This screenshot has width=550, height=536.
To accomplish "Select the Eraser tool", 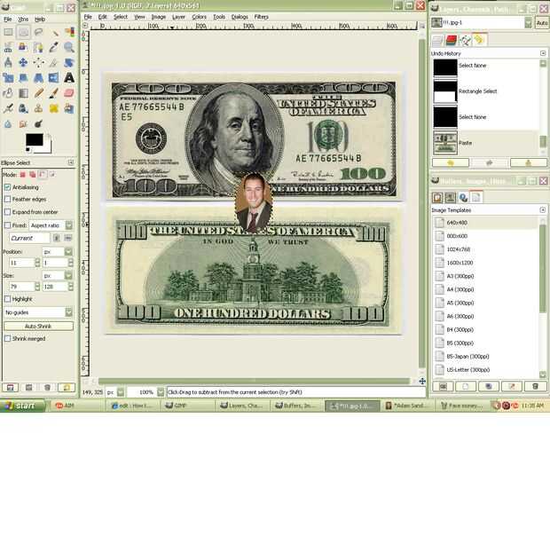I will 69,93.
